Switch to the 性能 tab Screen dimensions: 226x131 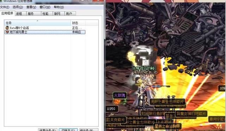click(x=47, y=14)
